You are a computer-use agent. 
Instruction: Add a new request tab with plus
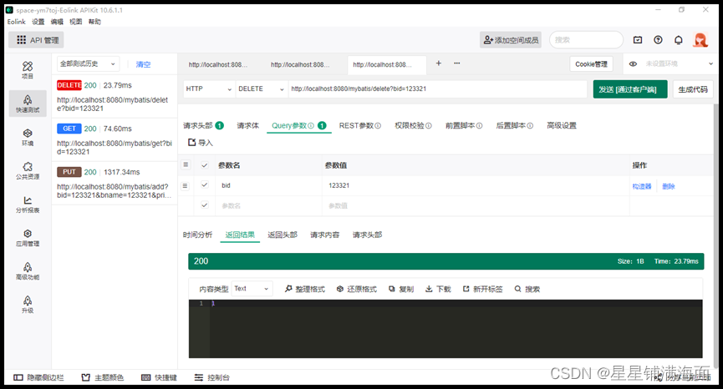(x=439, y=63)
